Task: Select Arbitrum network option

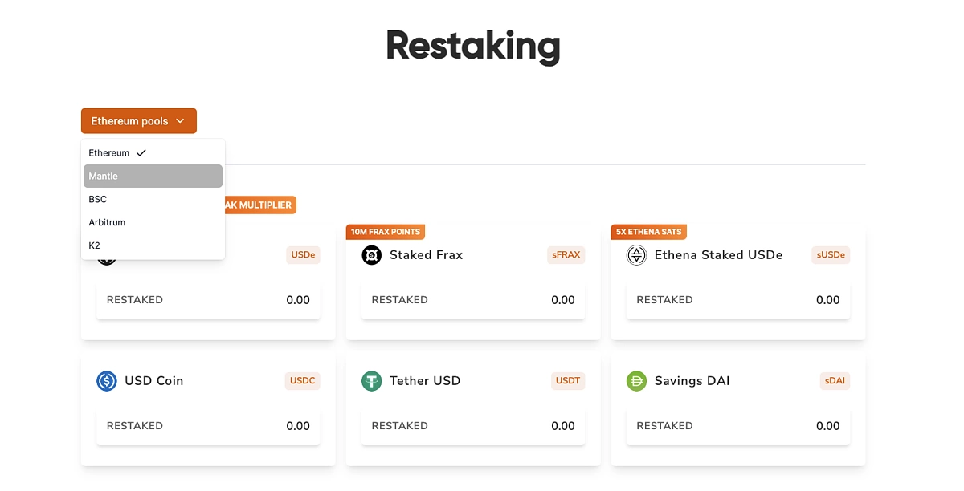Action: pos(153,222)
